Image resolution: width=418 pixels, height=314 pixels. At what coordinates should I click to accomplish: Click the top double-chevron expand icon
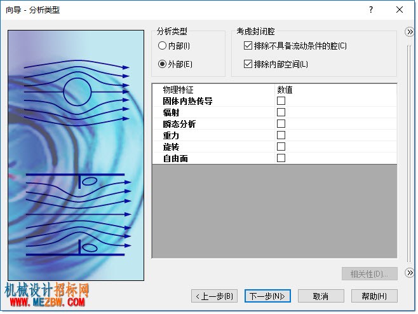[x=410, y=32]
